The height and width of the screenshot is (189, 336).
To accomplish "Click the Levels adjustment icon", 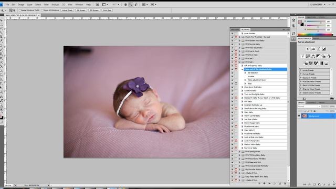I will 313,49.
